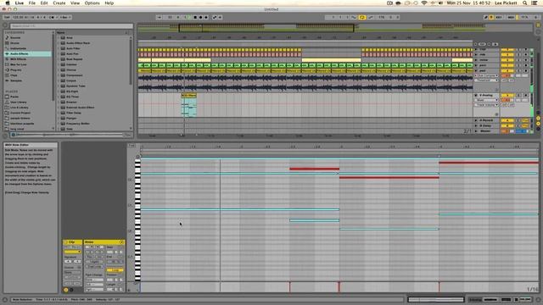
Task: Toggle the Fold button in the piano roll
Action: point(132,146)
